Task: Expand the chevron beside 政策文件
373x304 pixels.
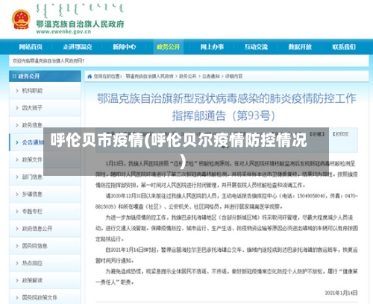Action: coord(17,159)
